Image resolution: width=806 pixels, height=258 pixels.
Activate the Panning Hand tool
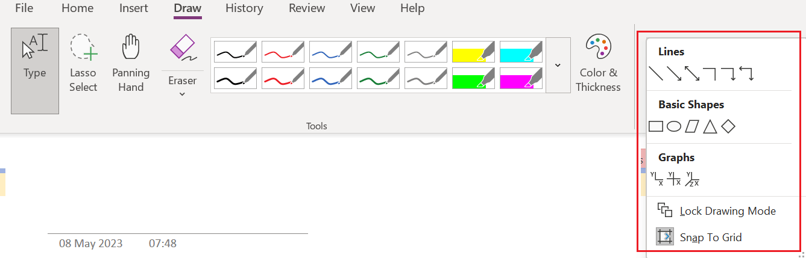click(131, 63)
